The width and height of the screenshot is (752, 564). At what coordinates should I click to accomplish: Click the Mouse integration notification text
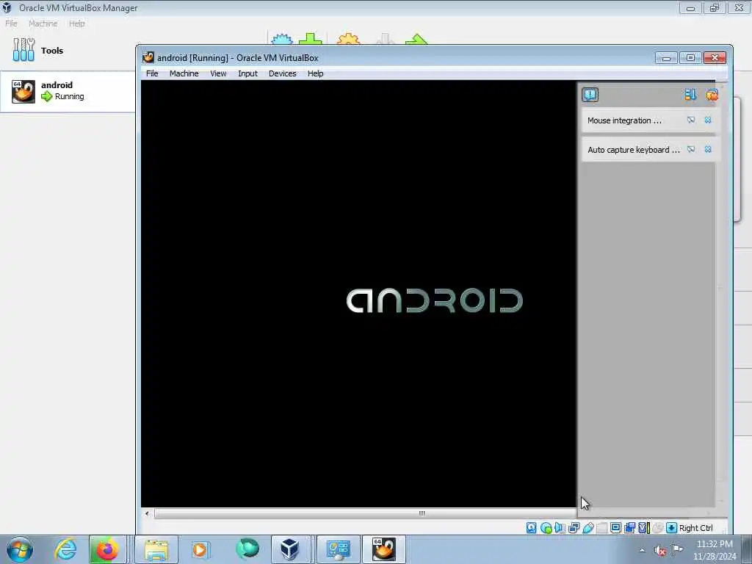624,120
